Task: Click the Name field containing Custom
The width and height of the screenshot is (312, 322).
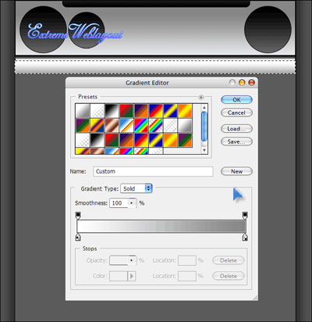Action: [x=153, y=171]
